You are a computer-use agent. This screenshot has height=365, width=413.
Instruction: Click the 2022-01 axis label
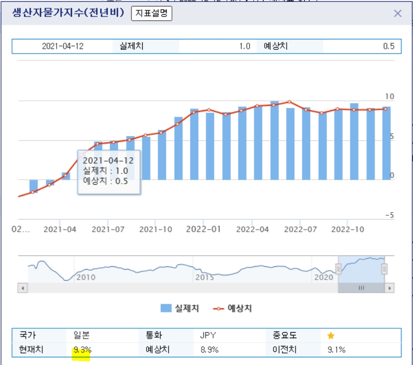point(203,229)
